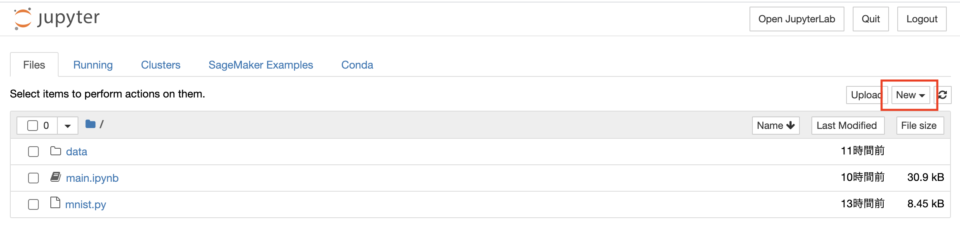Switch to the Conda tab

pyautogui.click(x=357, y=65)
